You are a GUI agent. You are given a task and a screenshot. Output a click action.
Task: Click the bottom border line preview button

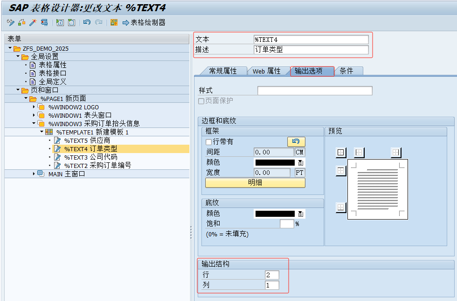point(341,207)
